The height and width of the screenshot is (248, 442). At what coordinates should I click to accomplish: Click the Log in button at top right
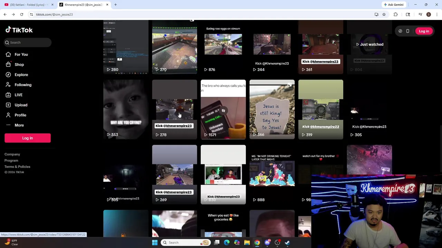[x=424, y=31]
